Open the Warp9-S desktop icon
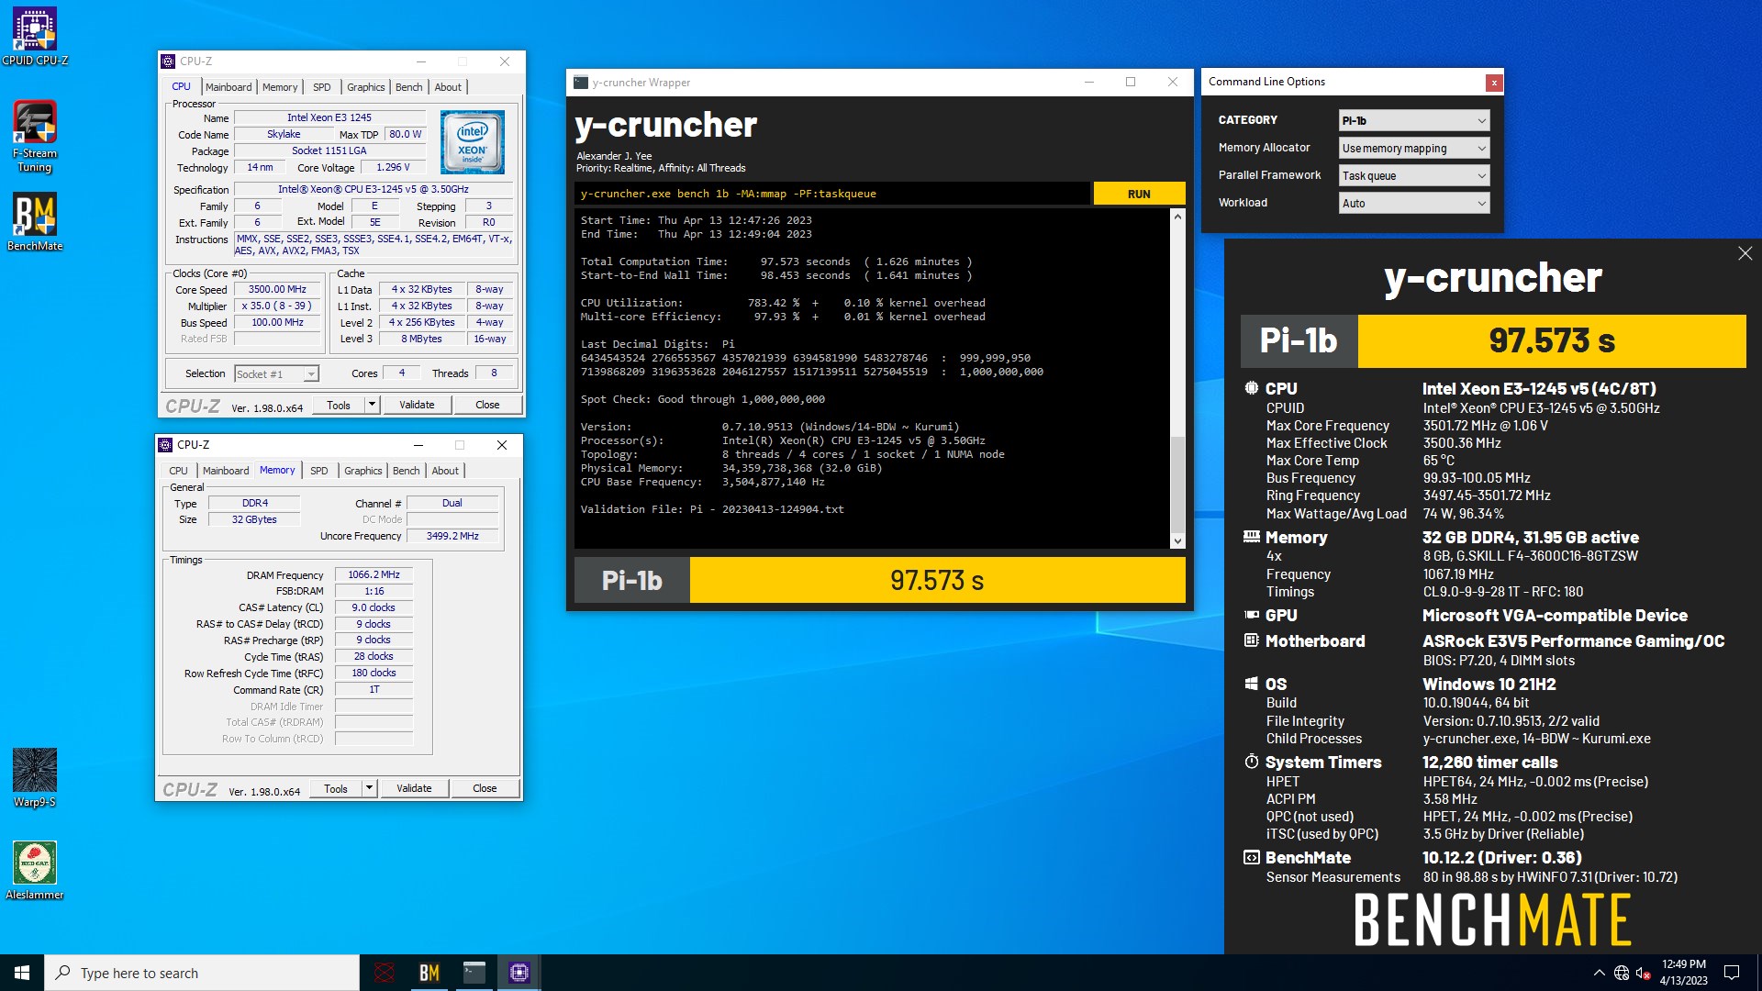1762x991 pixels. tap(35, 778)
